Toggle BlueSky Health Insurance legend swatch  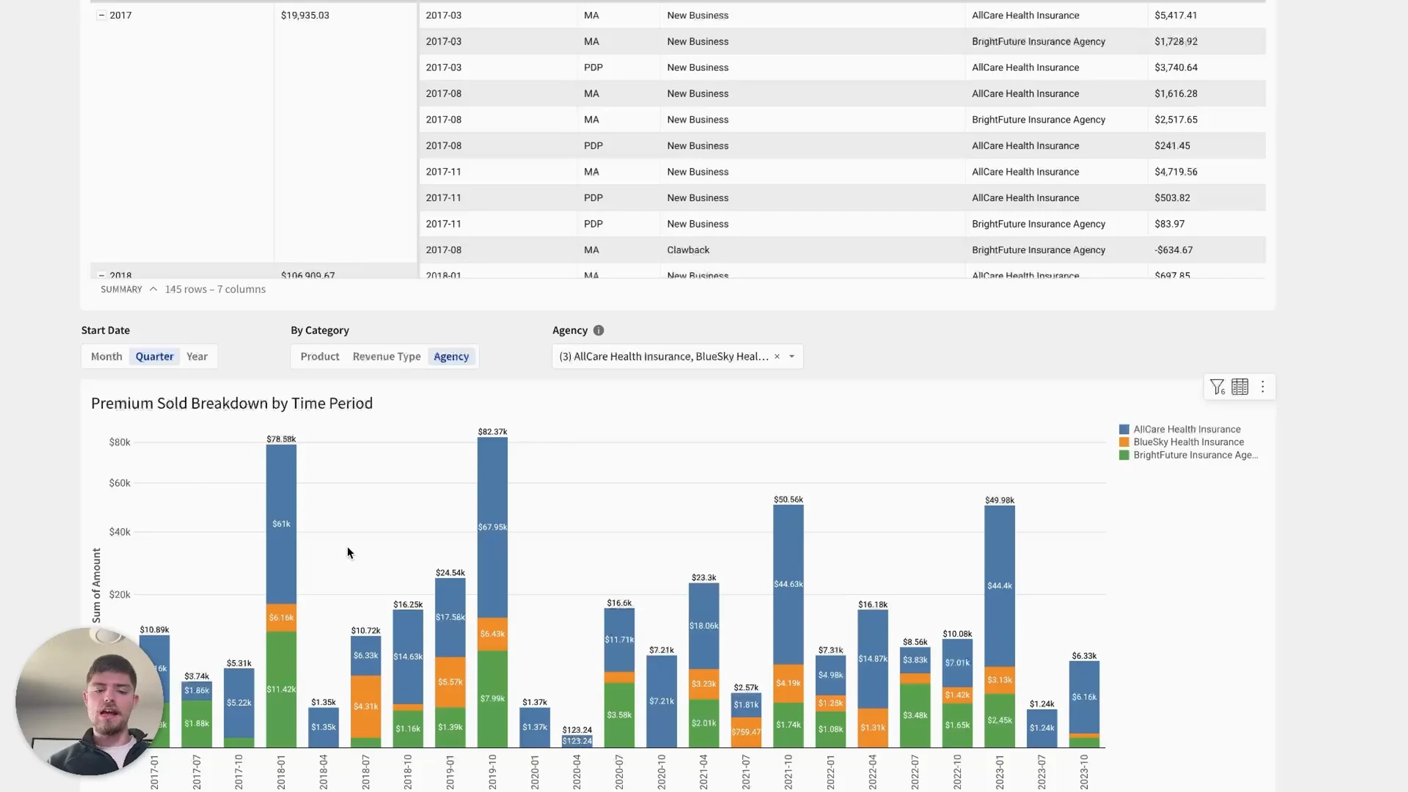(1124, 441)
